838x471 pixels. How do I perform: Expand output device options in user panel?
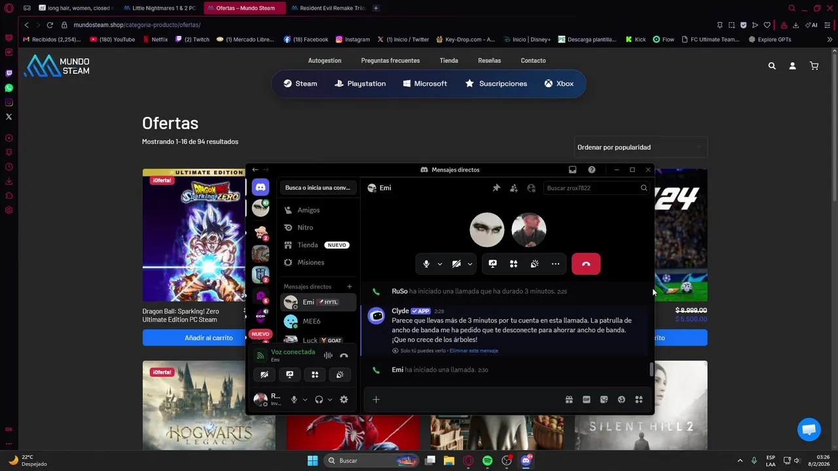(x=329, y=399)
